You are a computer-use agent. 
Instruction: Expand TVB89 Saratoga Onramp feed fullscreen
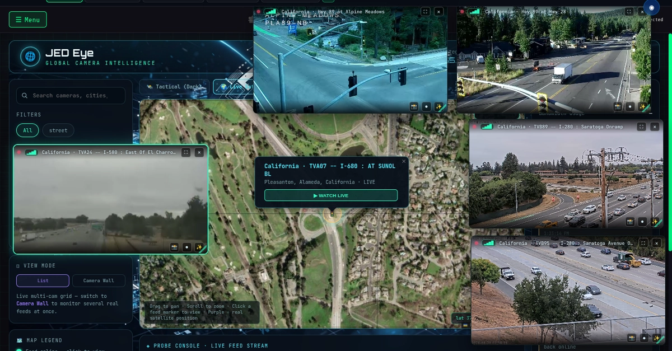(x=642, y=127)
